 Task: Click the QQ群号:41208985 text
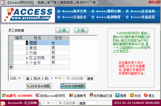tap(19, 96)
